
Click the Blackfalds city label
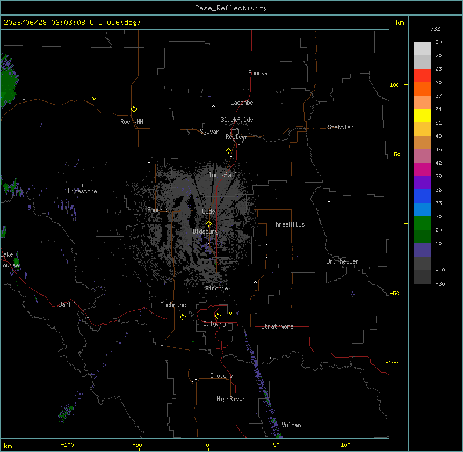tap(237, 120)
